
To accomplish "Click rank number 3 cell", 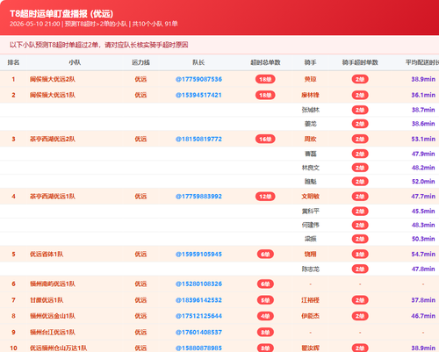I will 13,139.
